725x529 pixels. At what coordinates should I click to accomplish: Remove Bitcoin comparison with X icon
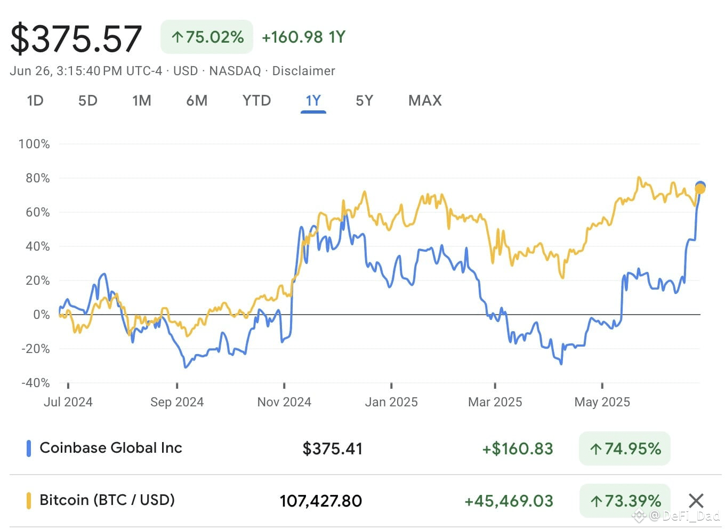coord(696,501)
